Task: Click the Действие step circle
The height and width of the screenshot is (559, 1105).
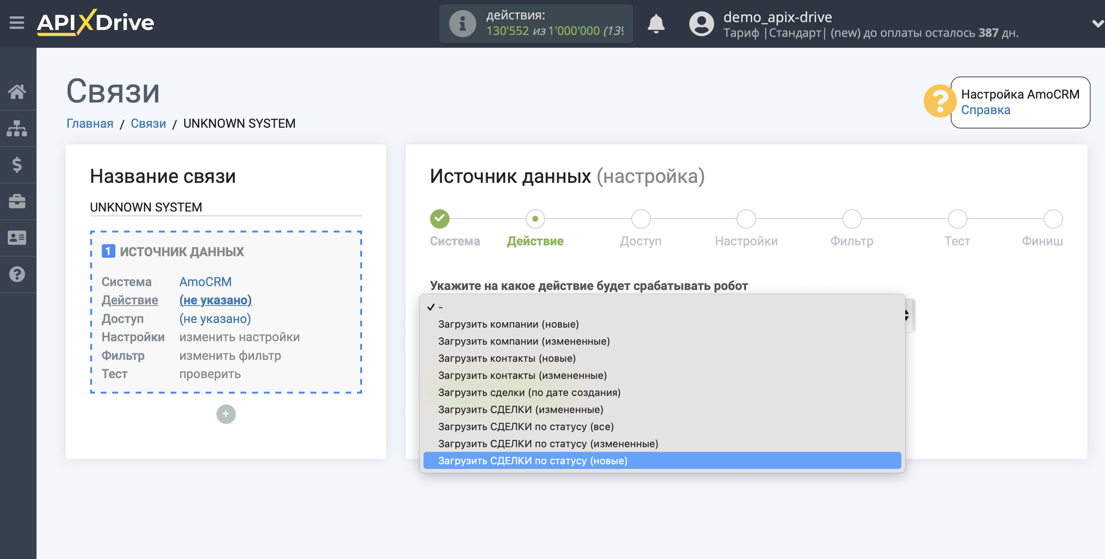Action: point(535,219)
